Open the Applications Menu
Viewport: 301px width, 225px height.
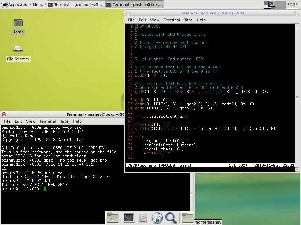click(22, 4)
